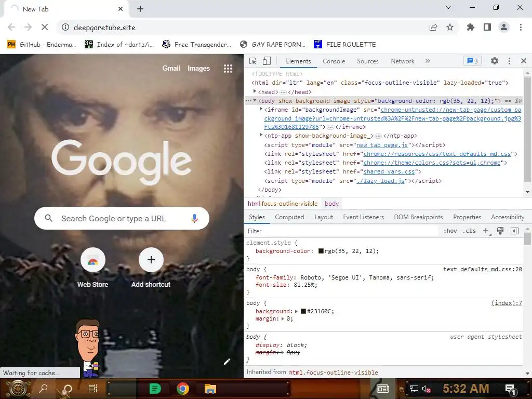Screen dimensions: 532x399
Task: Open Gmail link on new tab page
Action: pos(171,68)
